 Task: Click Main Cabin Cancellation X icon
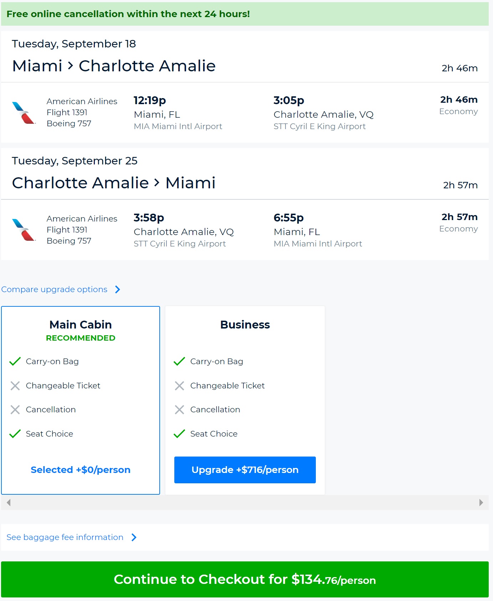pos(15,409)
